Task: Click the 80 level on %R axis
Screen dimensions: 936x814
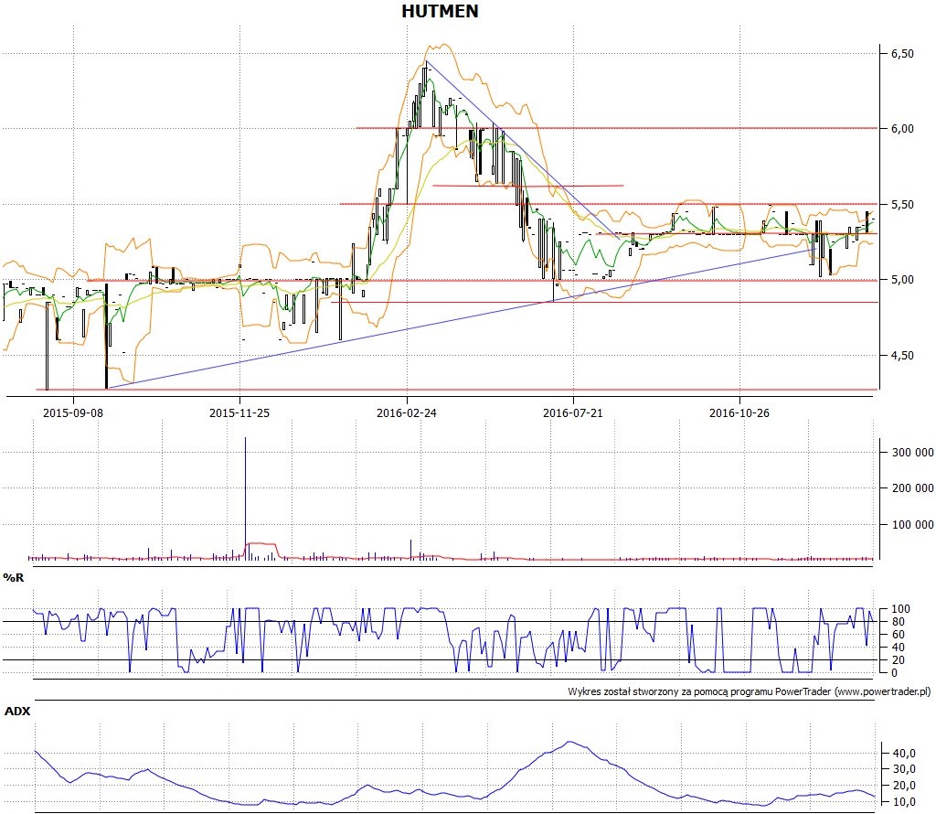Action: [x=898, y=622]
